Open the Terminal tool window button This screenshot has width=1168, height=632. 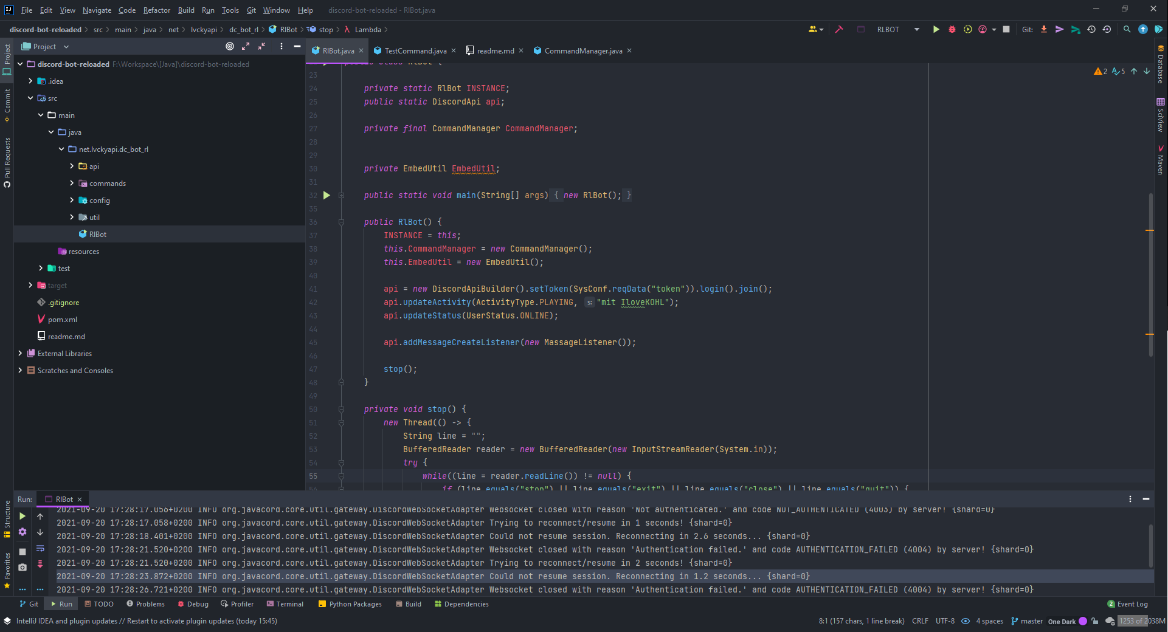285,604
